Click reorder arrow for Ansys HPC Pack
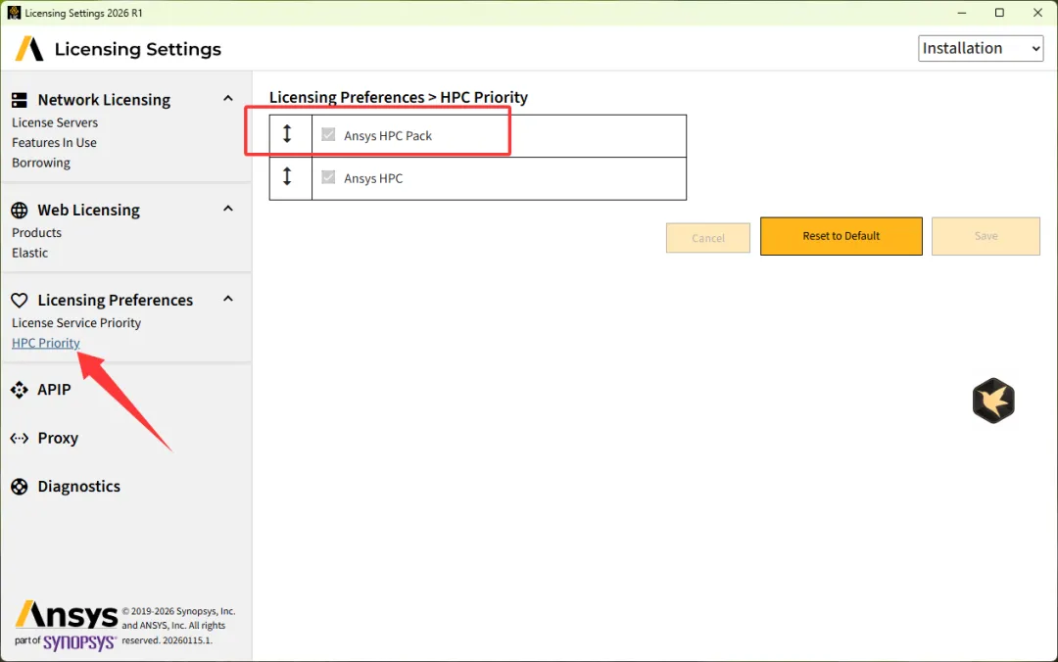This screenshot has width=1058, height=662. tap(287, 134)
